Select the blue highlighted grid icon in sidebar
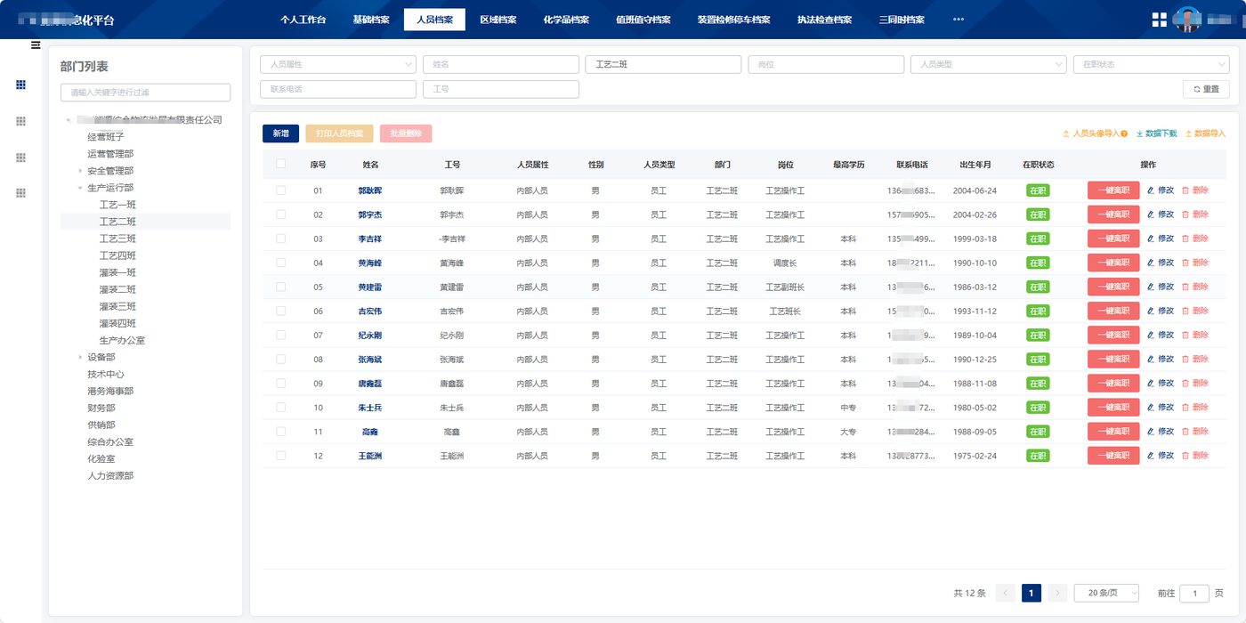 [21, 85]
